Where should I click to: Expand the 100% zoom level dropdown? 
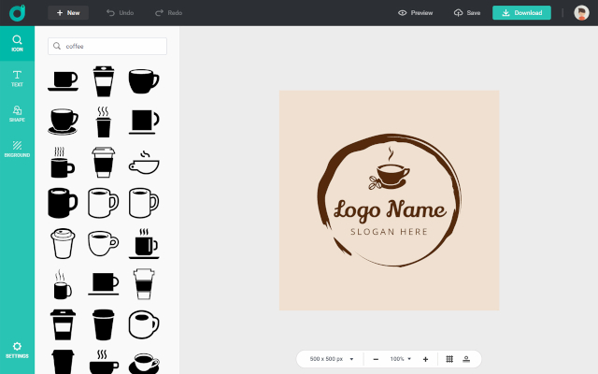click(401, 359)
